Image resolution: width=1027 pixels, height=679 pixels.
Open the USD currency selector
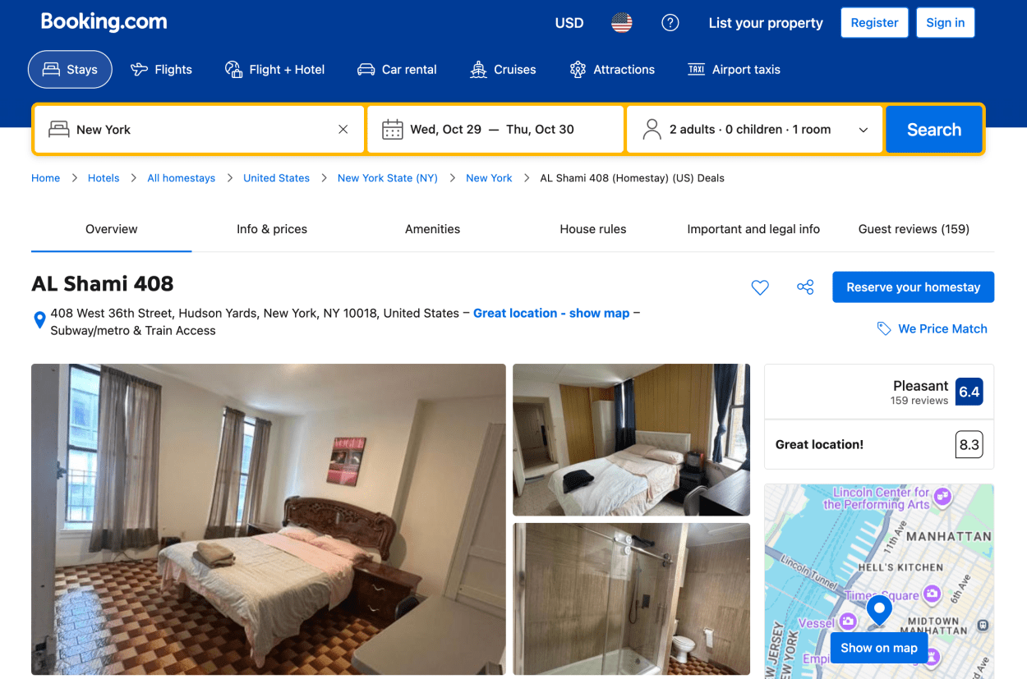pos(569,23)
